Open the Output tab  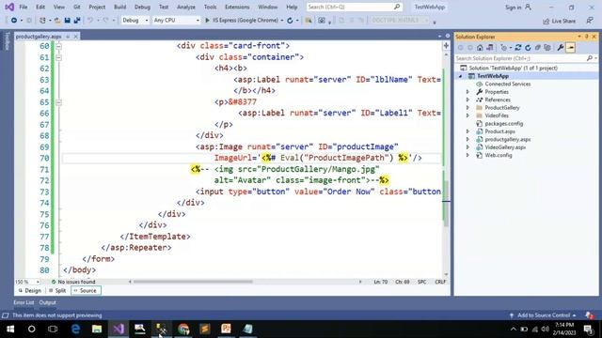(48, 302)
